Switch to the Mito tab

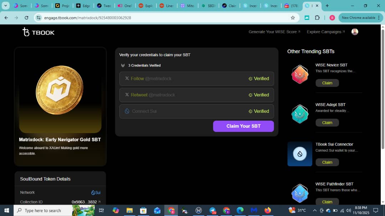point(188,5)
